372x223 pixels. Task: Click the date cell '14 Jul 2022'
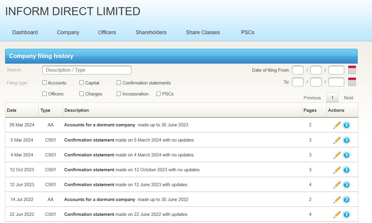coord(22,199)
